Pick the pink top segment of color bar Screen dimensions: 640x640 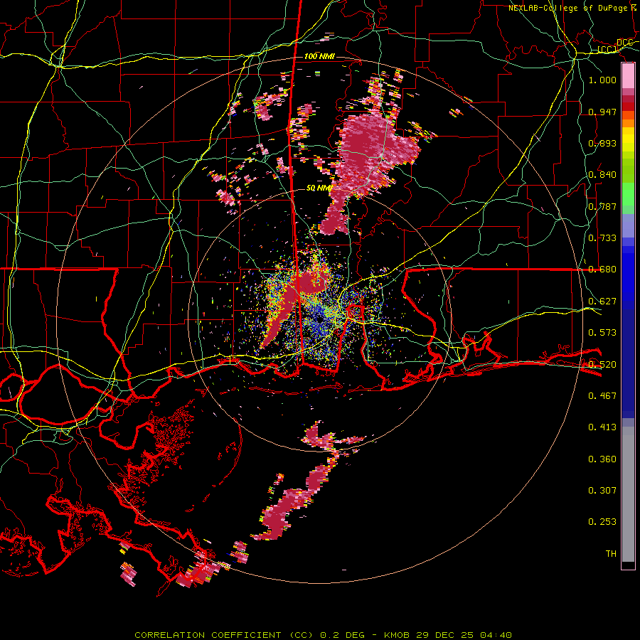(628, 75)
